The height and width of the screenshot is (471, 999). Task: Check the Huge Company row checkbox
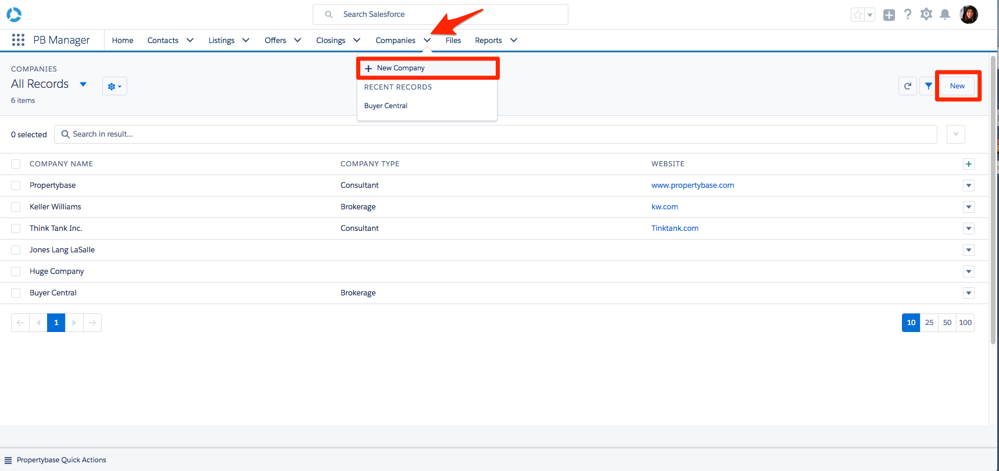pyautogui.click(x=16, y=272)
